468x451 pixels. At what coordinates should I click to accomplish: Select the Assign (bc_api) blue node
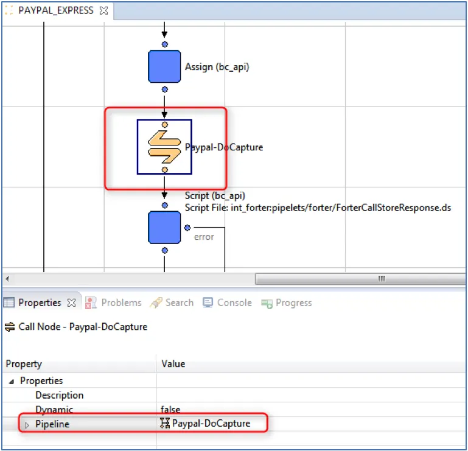tap(164, 66)
